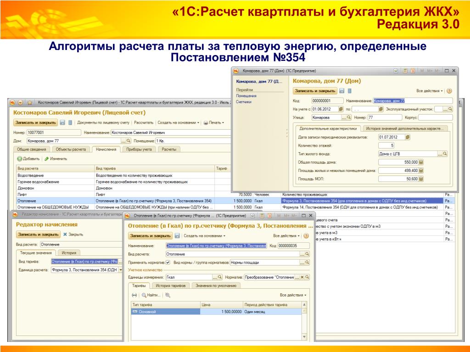Open the Все действия menu in the Комарова дом window

click(x=430, y=91)
